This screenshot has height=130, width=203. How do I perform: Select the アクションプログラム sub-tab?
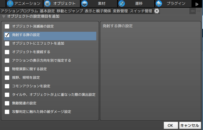point(20,11)
